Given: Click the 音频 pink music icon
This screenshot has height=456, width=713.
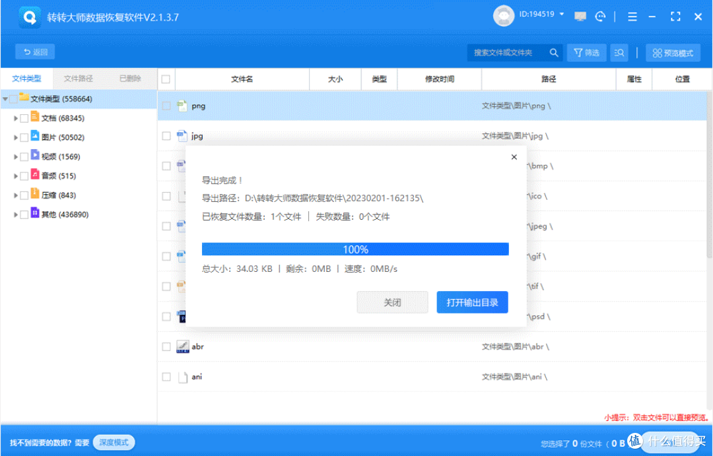Looking at the screenshot, I should pos(35,174).
